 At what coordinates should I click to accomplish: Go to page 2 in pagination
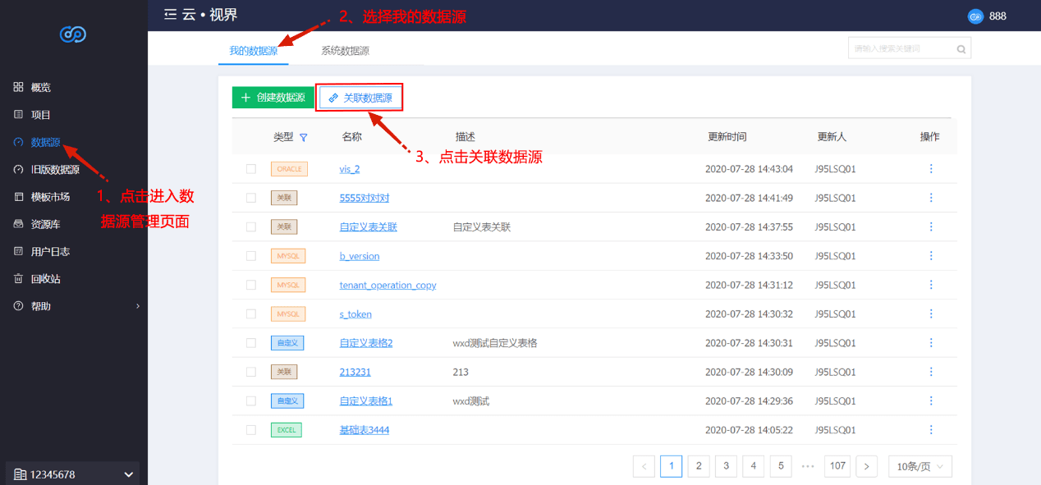coord(699,466)
